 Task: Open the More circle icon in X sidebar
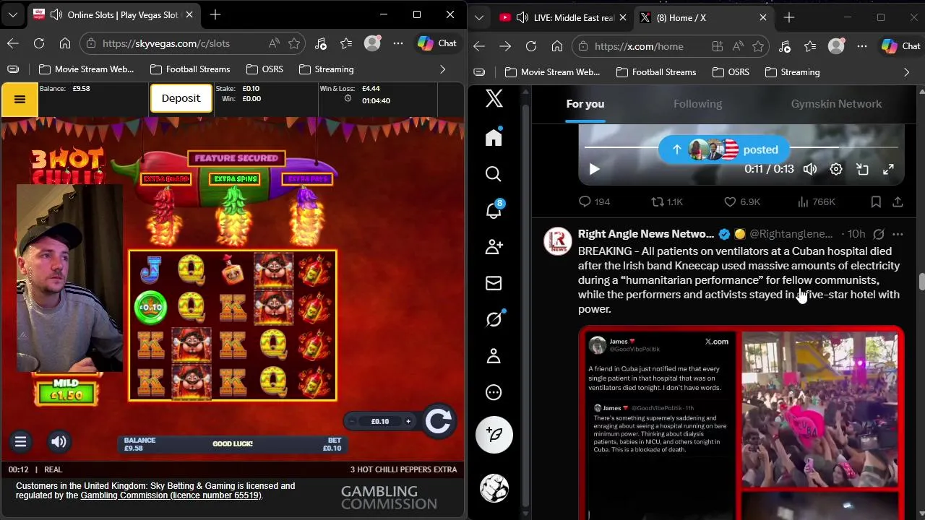(494, 392)
